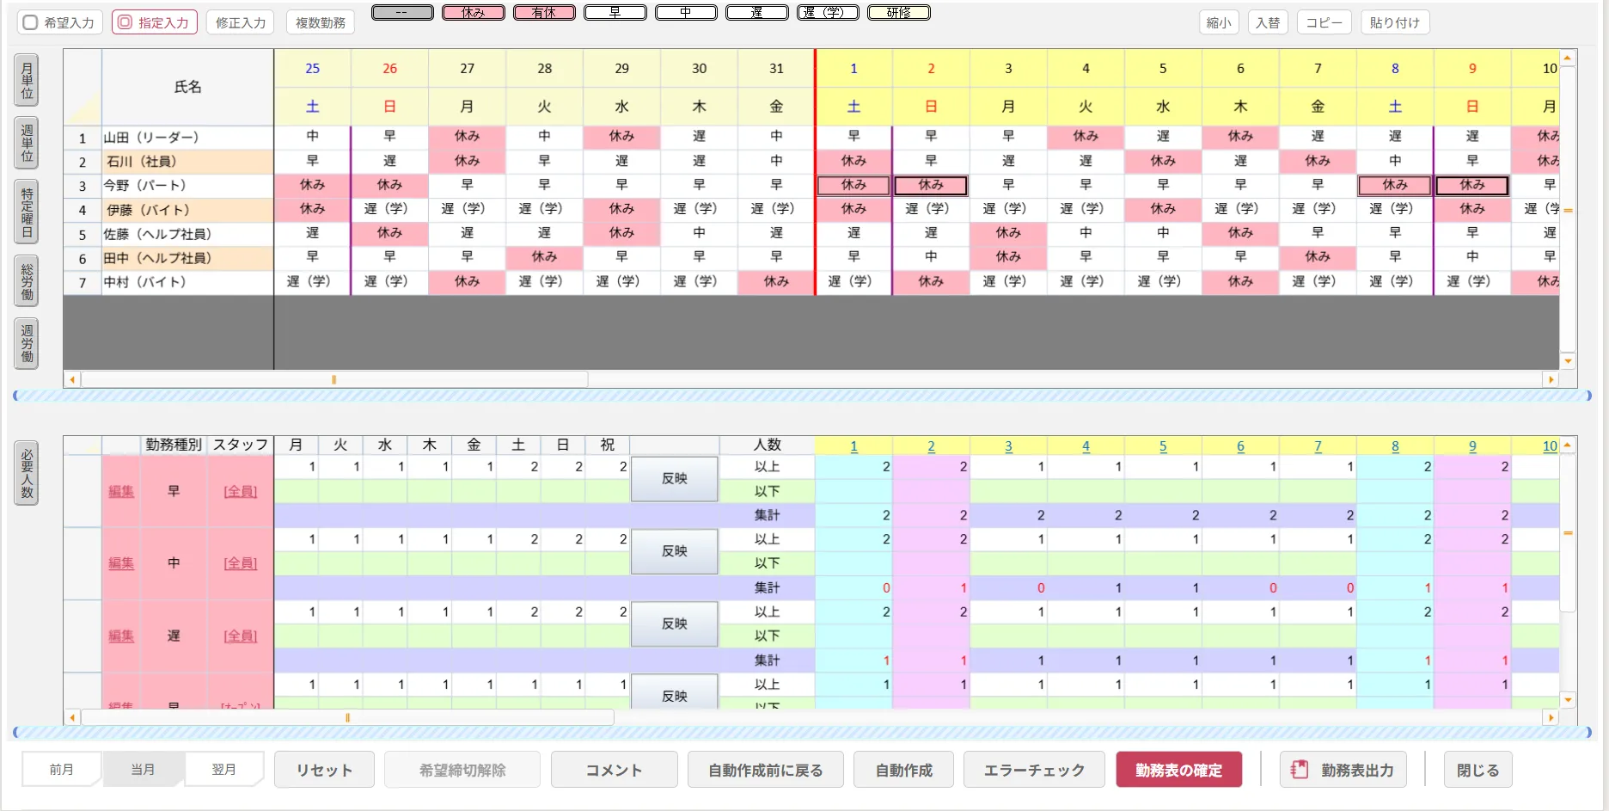Choose the 中 shift type button

click(685, 13)
